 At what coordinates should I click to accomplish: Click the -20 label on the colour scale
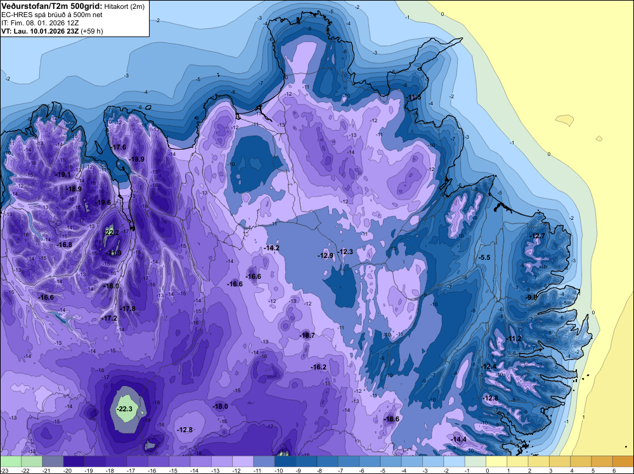pyautogui.click(x=68, y=470)
